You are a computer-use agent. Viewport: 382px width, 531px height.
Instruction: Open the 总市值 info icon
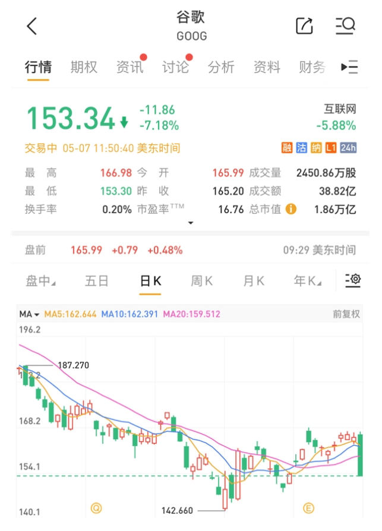click(291, 209)
